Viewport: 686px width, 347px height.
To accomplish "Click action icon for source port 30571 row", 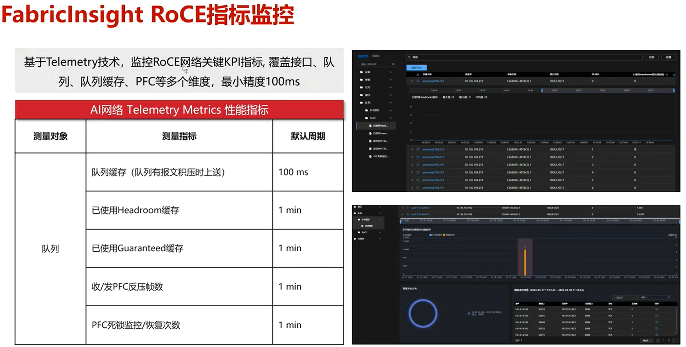I will (x=657, y=335).
